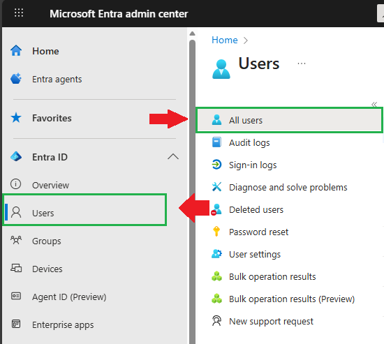384x344 pixels.
Task: Open the Users page ellipsis menu
Action: [x=302, y=63]
